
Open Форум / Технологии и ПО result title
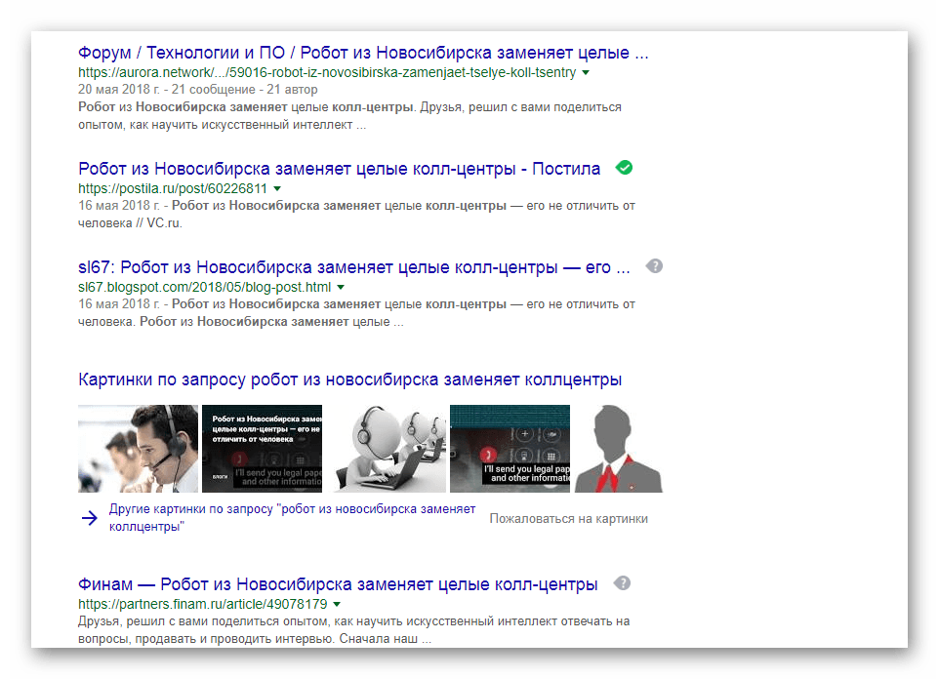(363, 53)
